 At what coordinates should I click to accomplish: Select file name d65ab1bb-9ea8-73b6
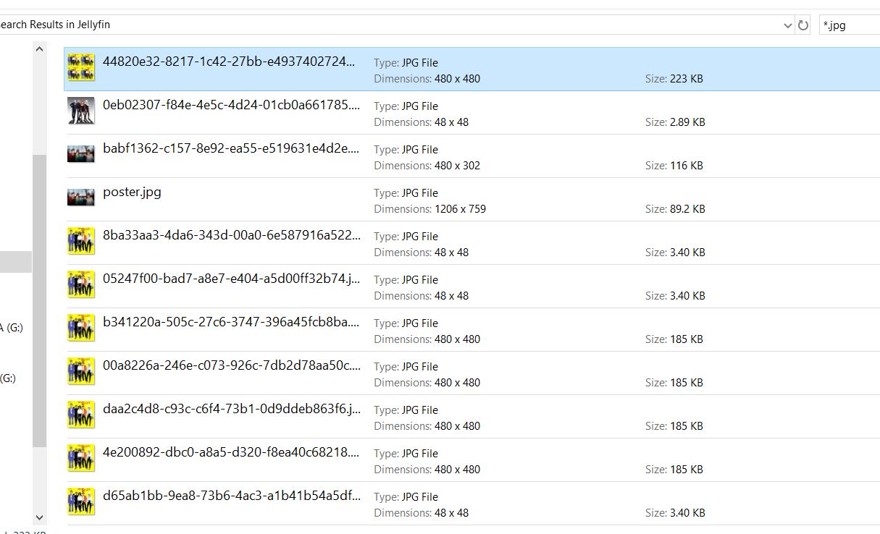[x=231, y=496]
